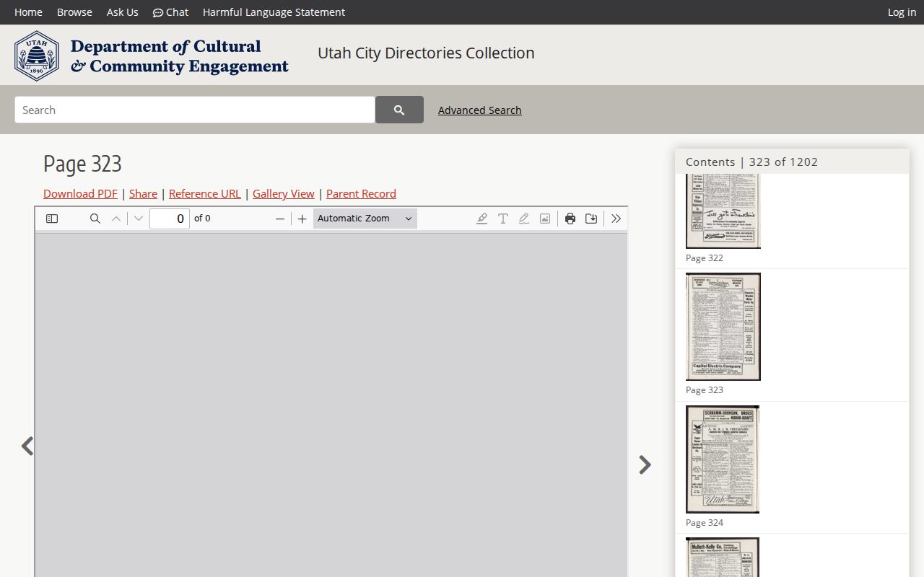Open the Page 322 thumbnail

723,211
